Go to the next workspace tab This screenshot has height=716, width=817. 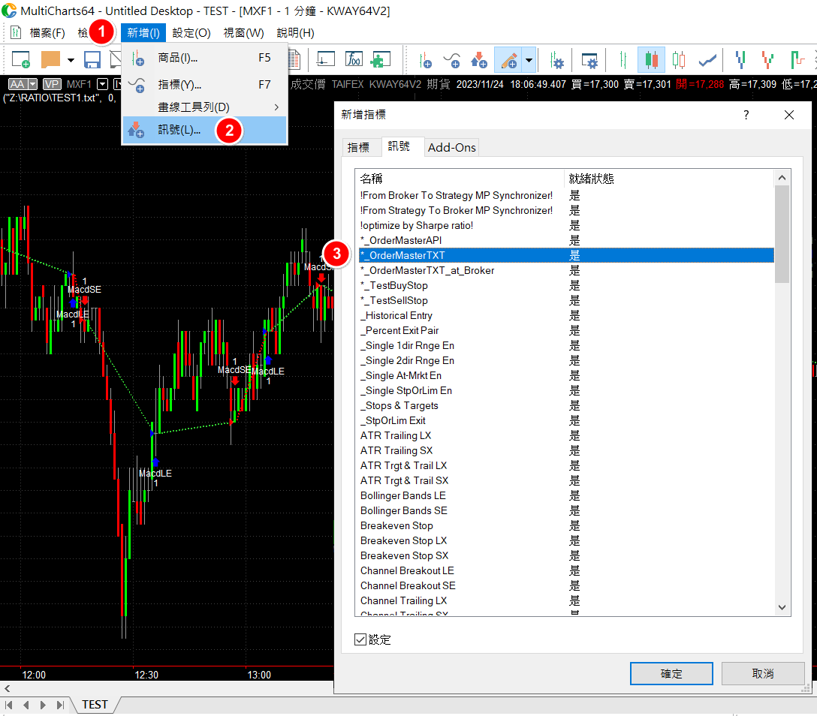(43, 705)
